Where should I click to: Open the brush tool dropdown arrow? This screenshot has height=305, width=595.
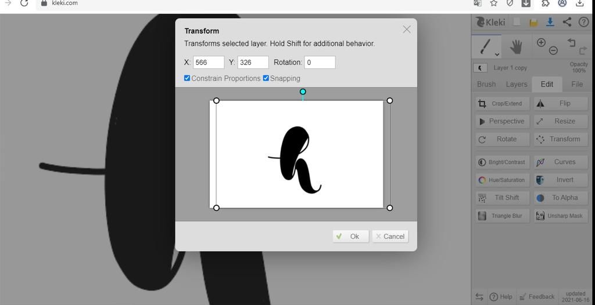click(497, 55)
